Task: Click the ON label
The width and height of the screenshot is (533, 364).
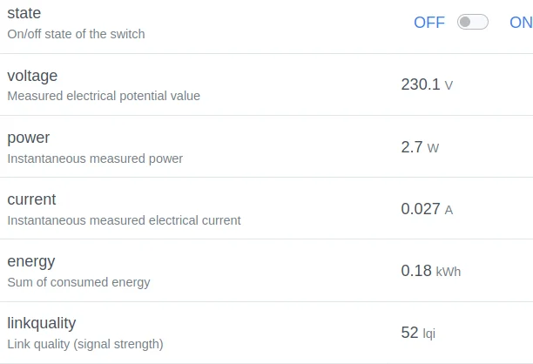Action: coord(521,23)
